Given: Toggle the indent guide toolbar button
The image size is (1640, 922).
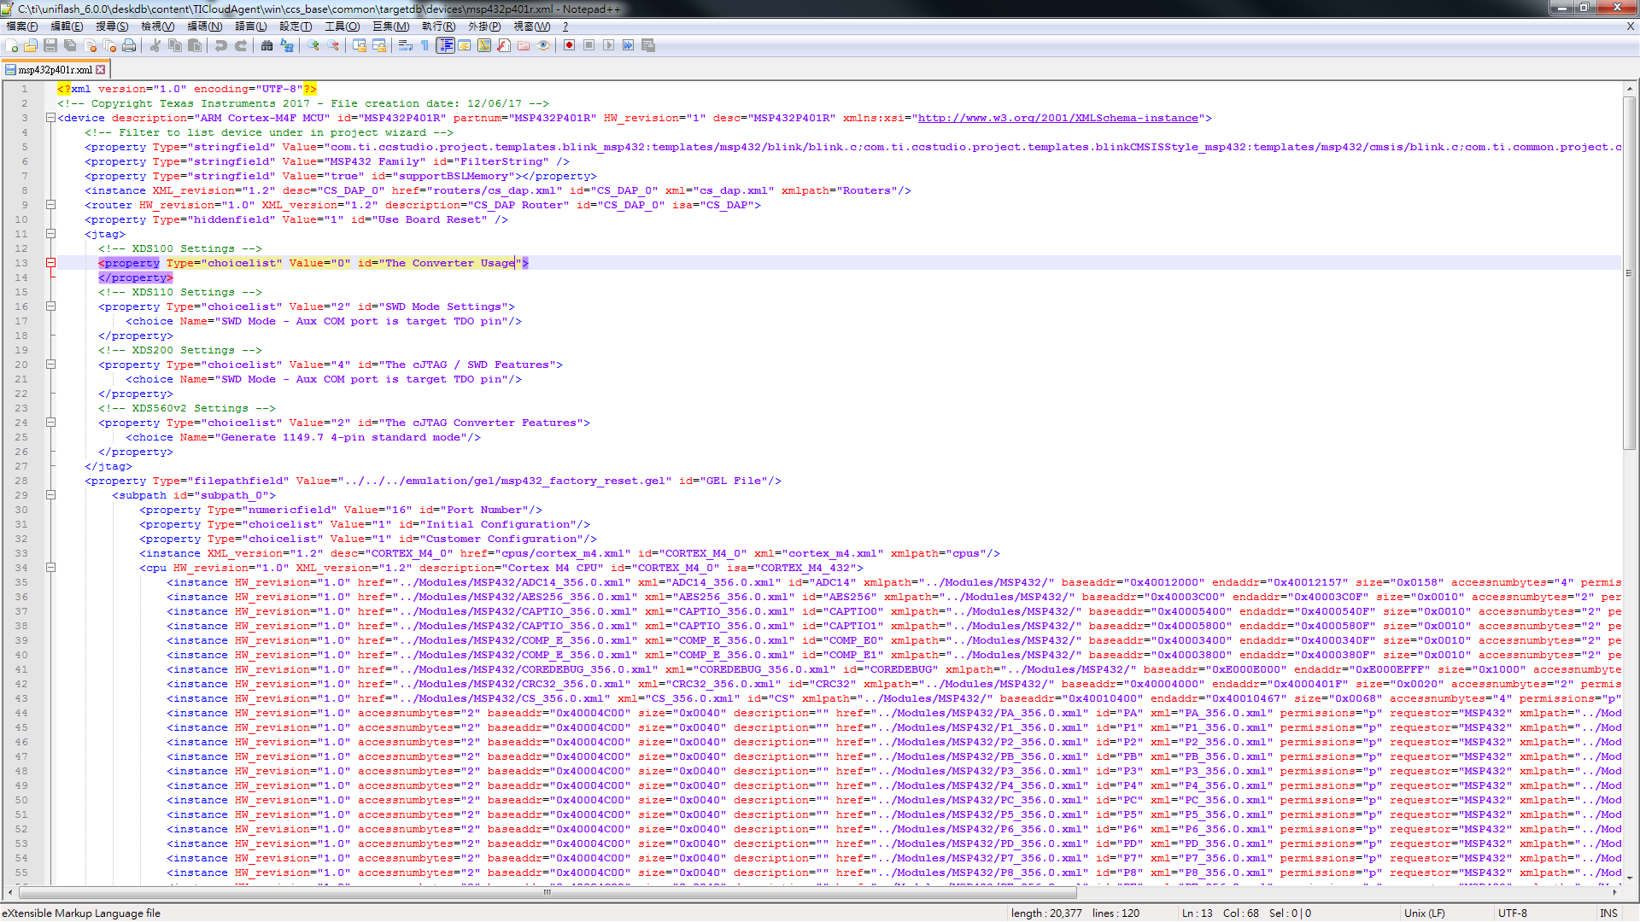Looking at the screenshot, I should click(x=445, y=45).
